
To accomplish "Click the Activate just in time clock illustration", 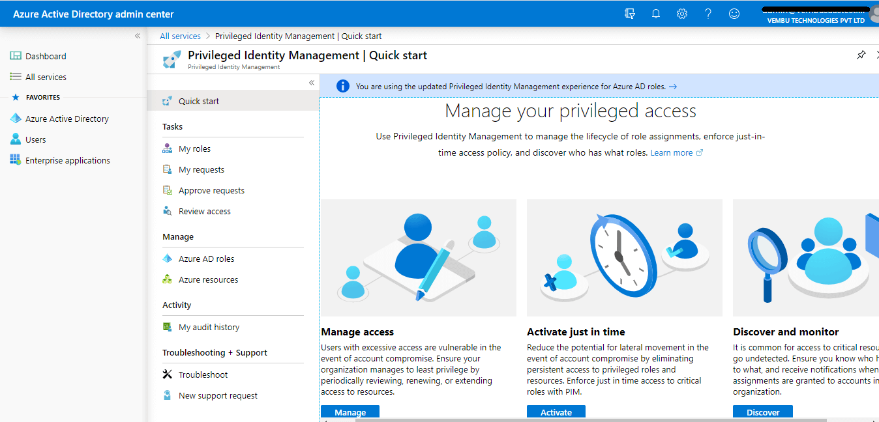I will click(x=625, y=258).
